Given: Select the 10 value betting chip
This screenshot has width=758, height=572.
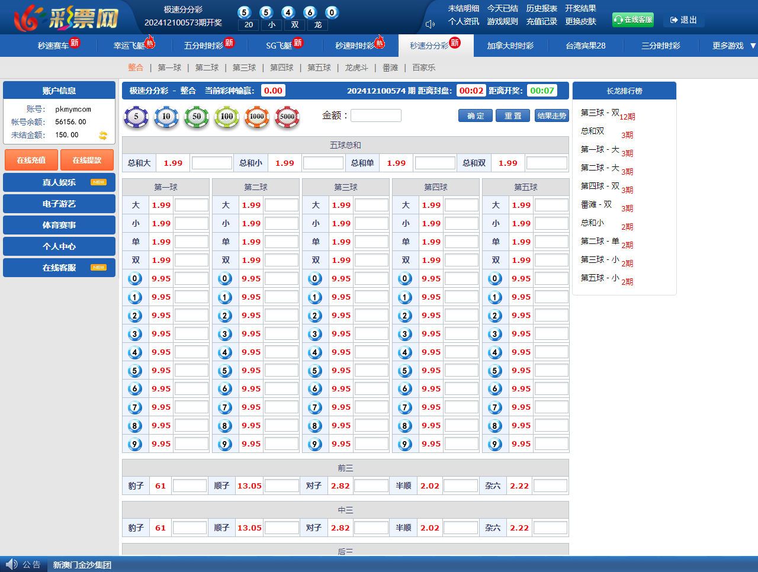Looking at the screenshot, I should point(166,117).
